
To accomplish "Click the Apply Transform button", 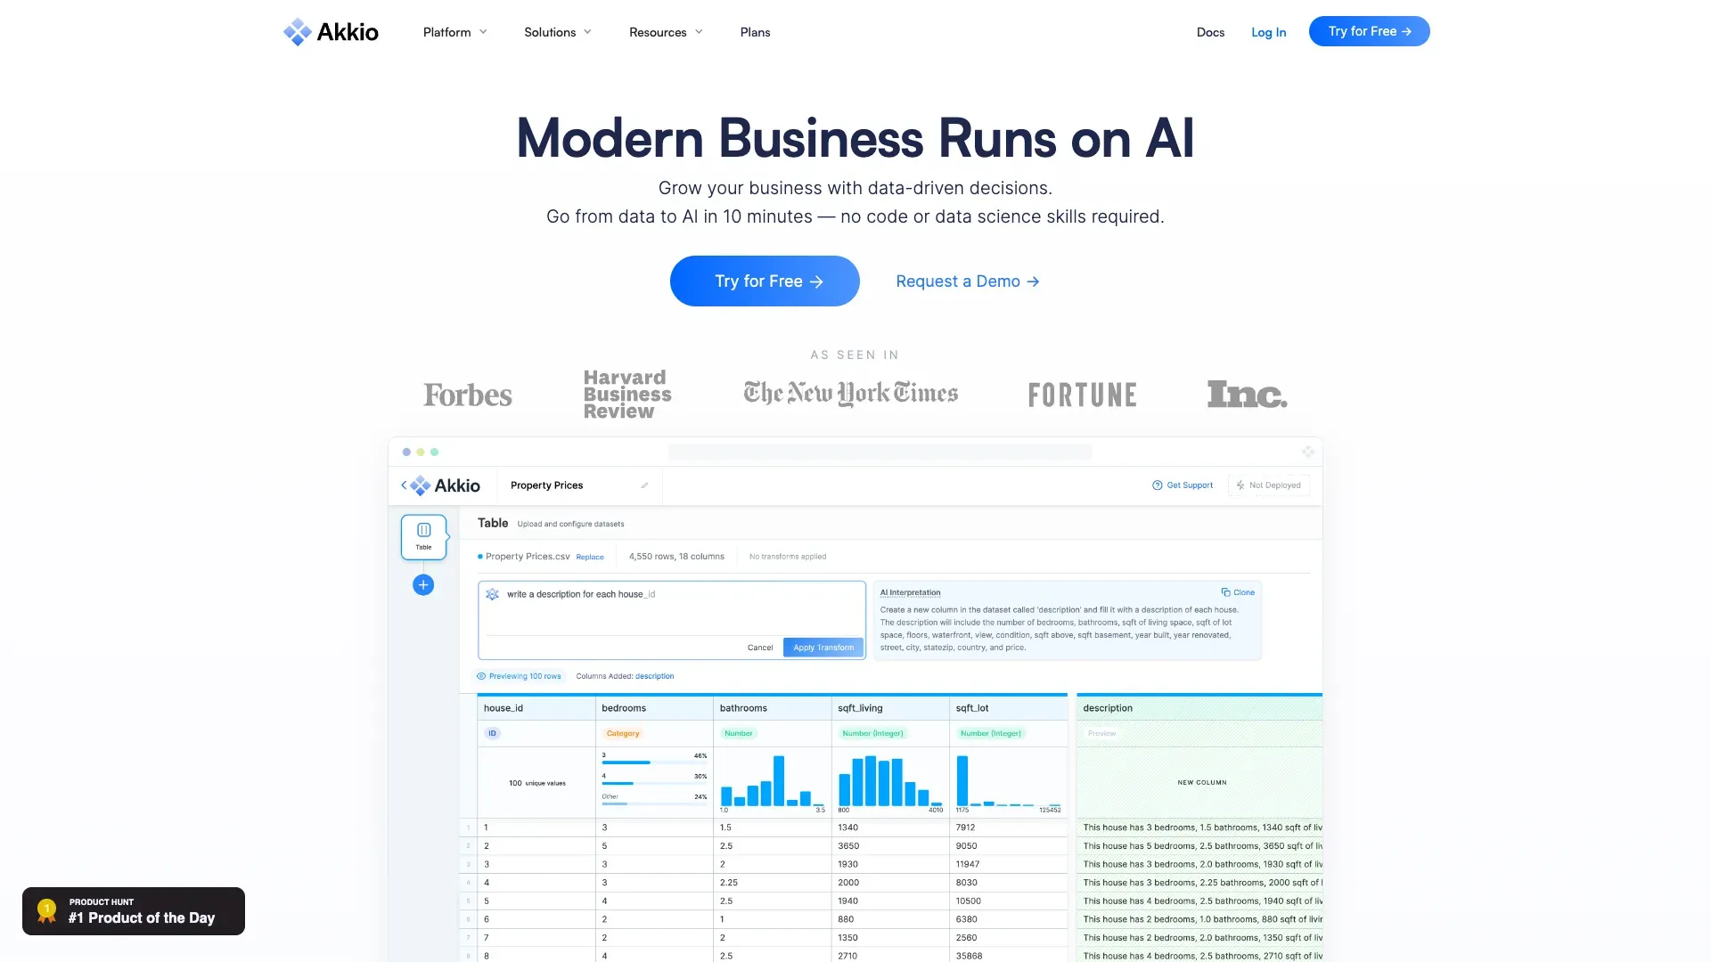I will (x=823, y=648).
